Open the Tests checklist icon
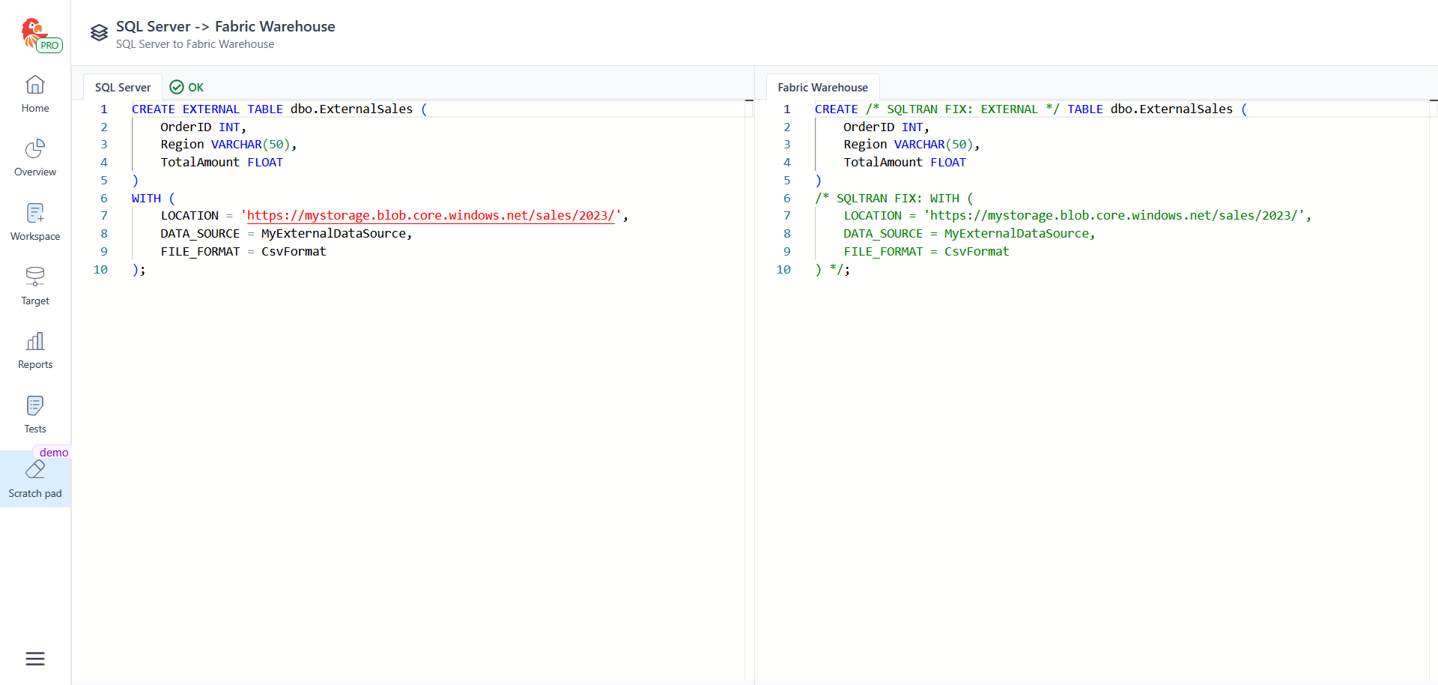1438x685 pixels. pyautogui.click(x=35, y=405)
